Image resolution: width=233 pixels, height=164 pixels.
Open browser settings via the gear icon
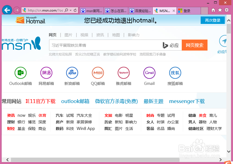coord(226,9)
